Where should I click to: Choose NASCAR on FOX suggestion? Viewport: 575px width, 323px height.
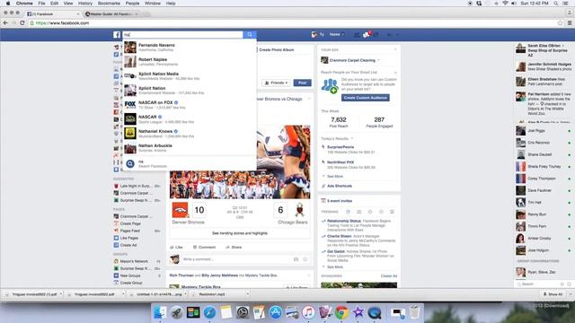click(190, 105)
